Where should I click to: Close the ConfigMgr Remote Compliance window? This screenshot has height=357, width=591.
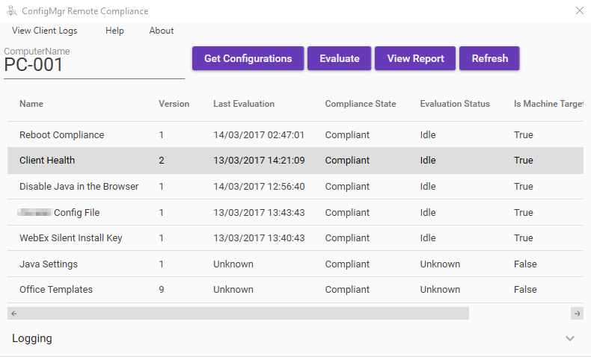click(x=579, y=11)
